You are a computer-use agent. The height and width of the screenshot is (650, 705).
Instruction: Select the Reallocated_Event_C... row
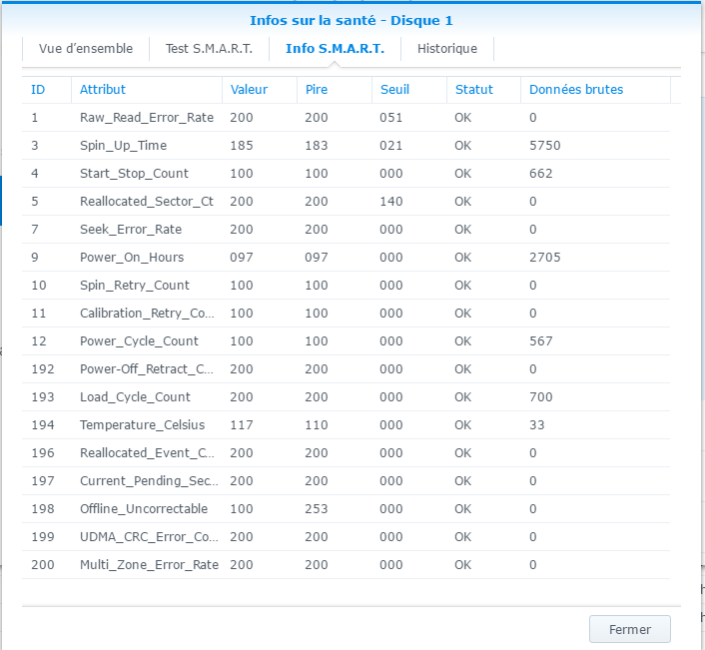pos(346,452)
